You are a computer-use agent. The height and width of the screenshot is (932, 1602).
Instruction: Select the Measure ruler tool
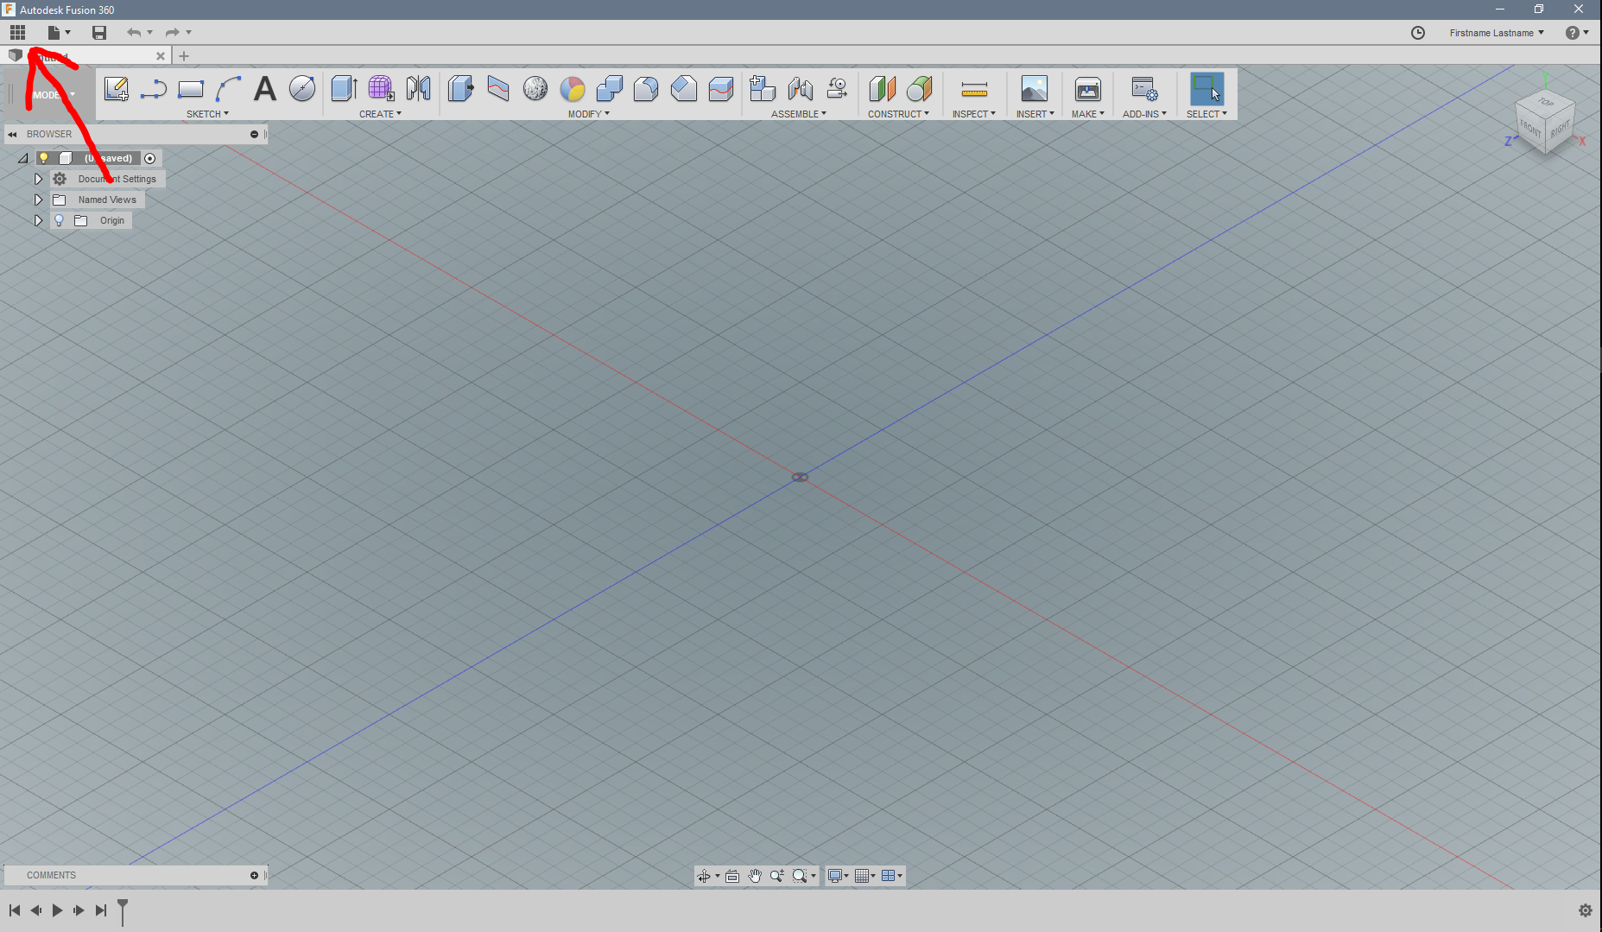click(x=973, y=89)
